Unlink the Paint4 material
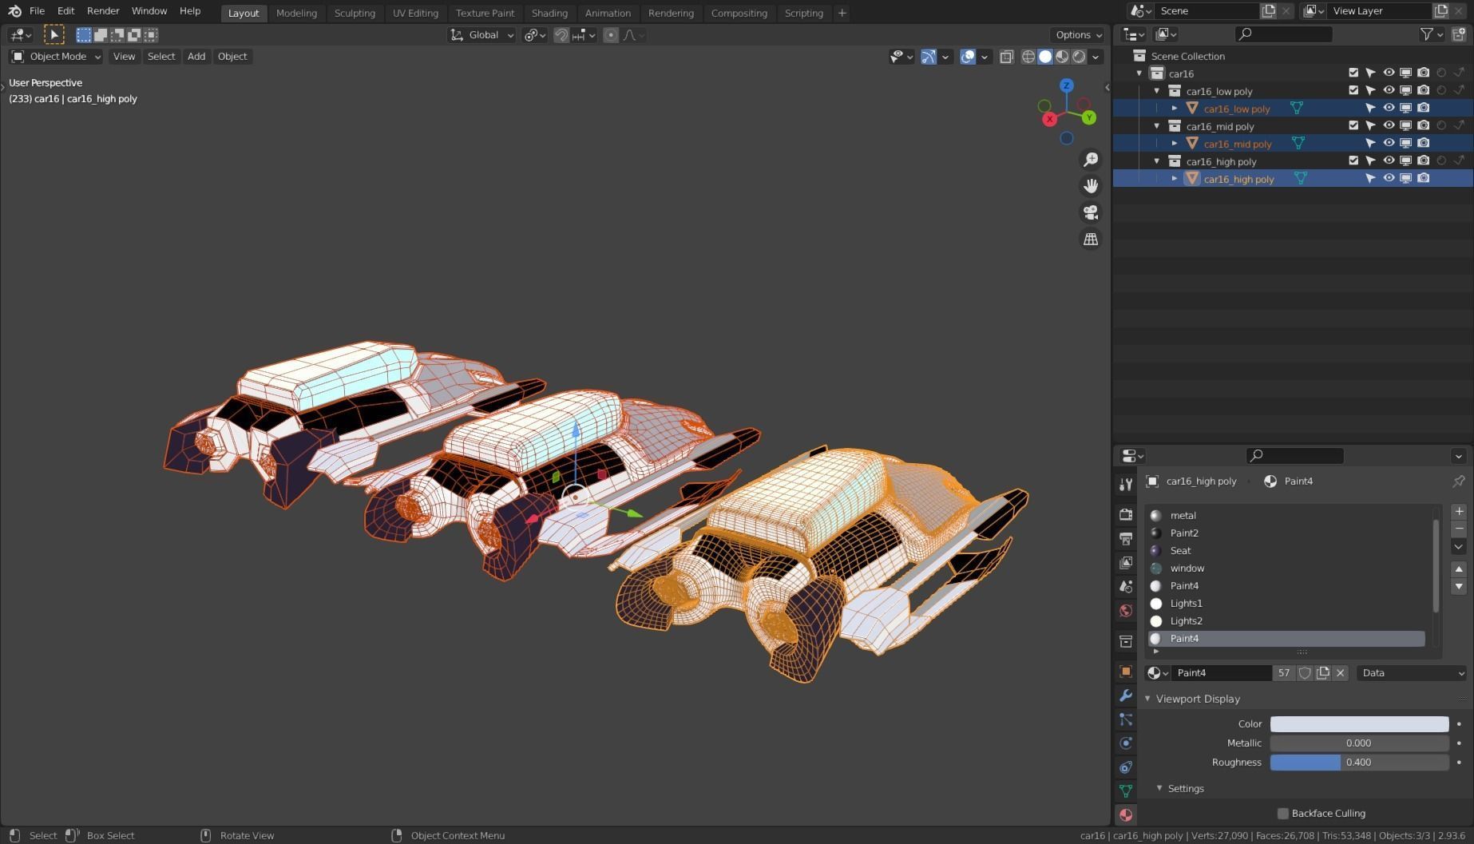The width and height of the screenshot is (1474, 844). point(1341,673)
